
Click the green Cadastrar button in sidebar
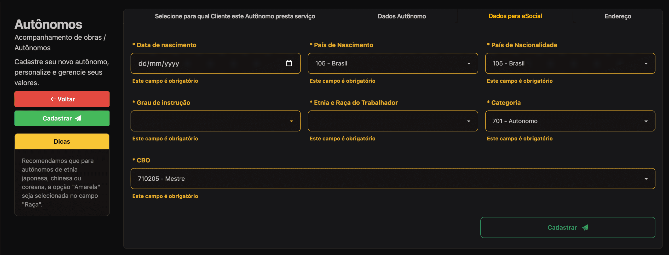pyautogui.click(x=62, y=118)
